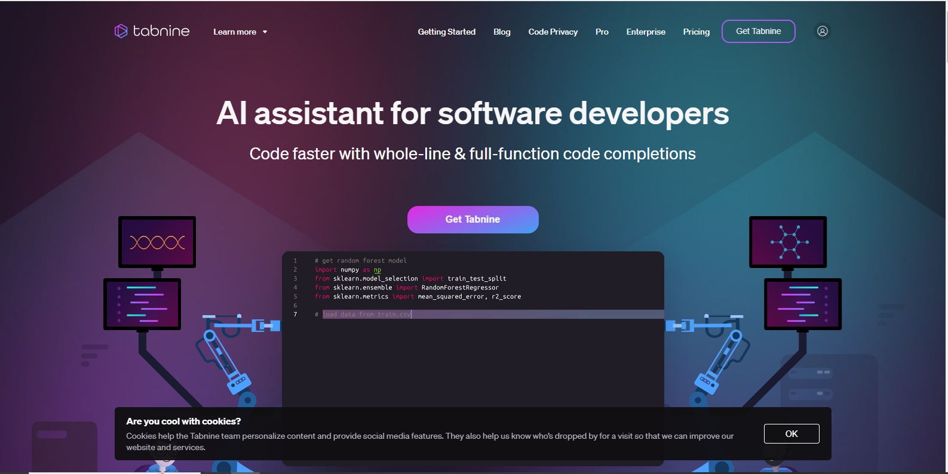This screenshot has height=474, width=948.
Task: Click the outlined Get Tabnine header button
Action: 758,31
